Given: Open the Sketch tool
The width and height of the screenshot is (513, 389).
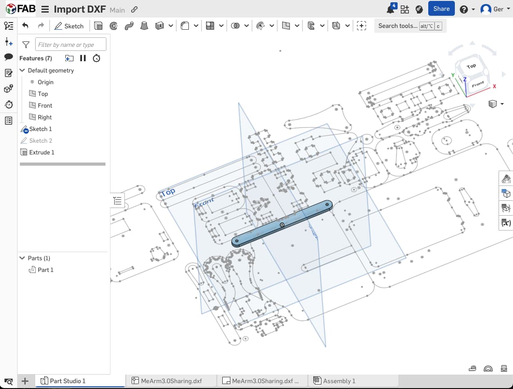Looking at the screenshot, I should coord(69,26).
